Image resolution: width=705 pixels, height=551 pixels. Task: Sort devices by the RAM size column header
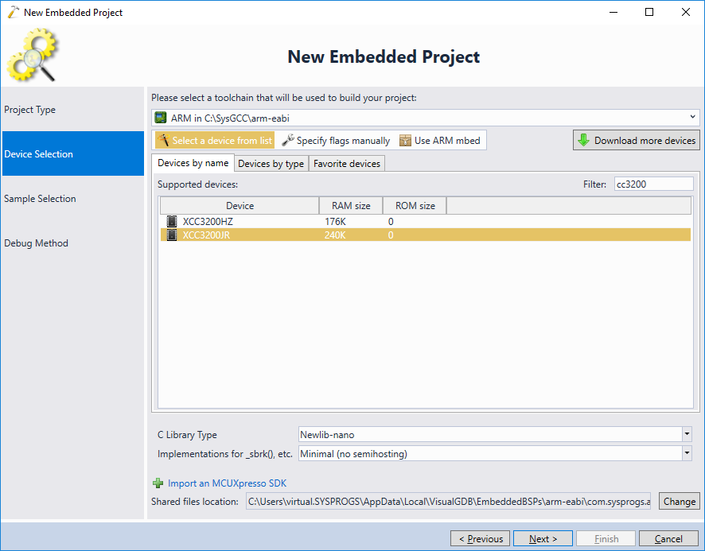click(351, 205)
